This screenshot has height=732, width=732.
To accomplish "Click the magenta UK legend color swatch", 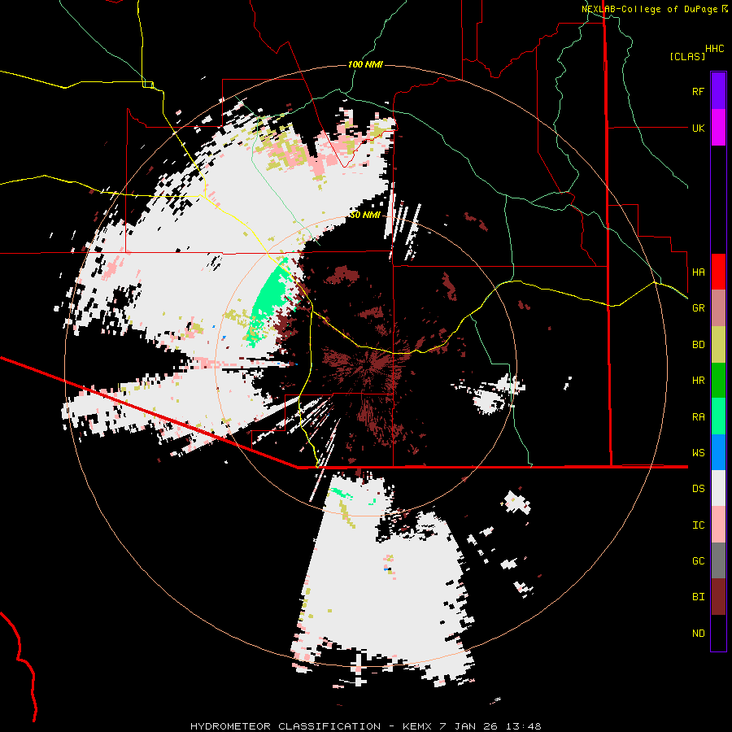I will point(718,128).
